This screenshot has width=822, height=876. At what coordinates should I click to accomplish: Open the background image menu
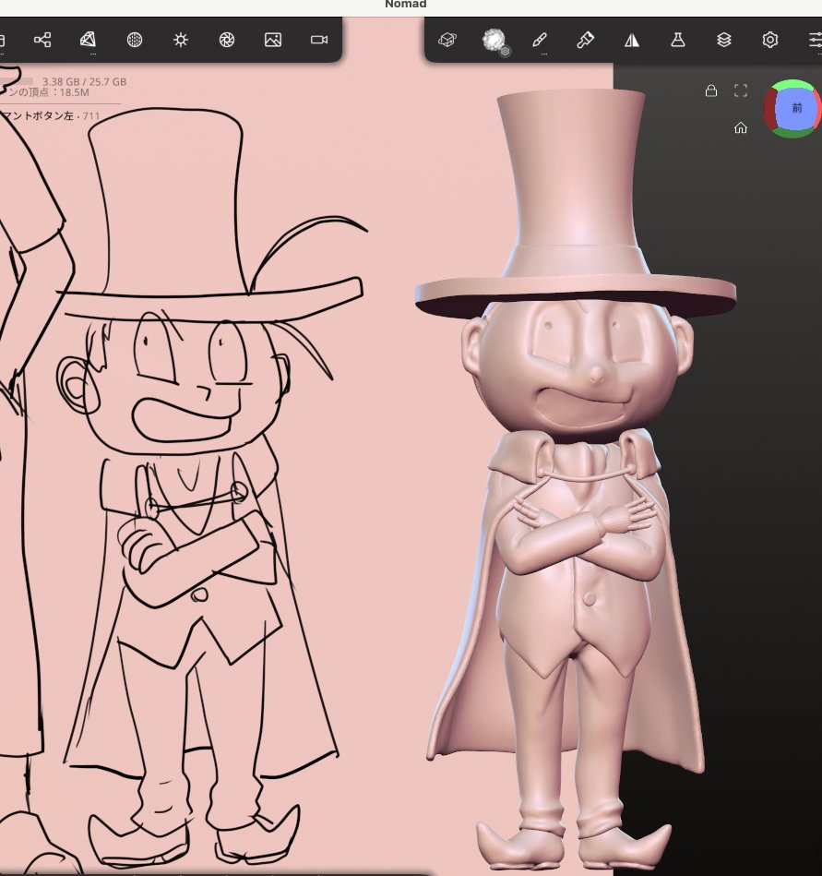coord(273,40)
